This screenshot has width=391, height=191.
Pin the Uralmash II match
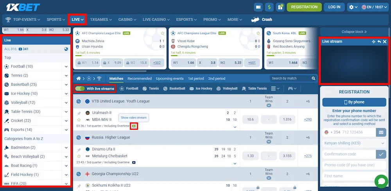click(79, 113)
